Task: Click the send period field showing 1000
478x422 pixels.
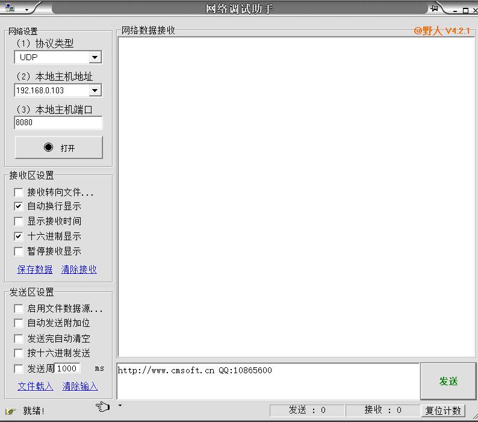Action: click(67, 368)
